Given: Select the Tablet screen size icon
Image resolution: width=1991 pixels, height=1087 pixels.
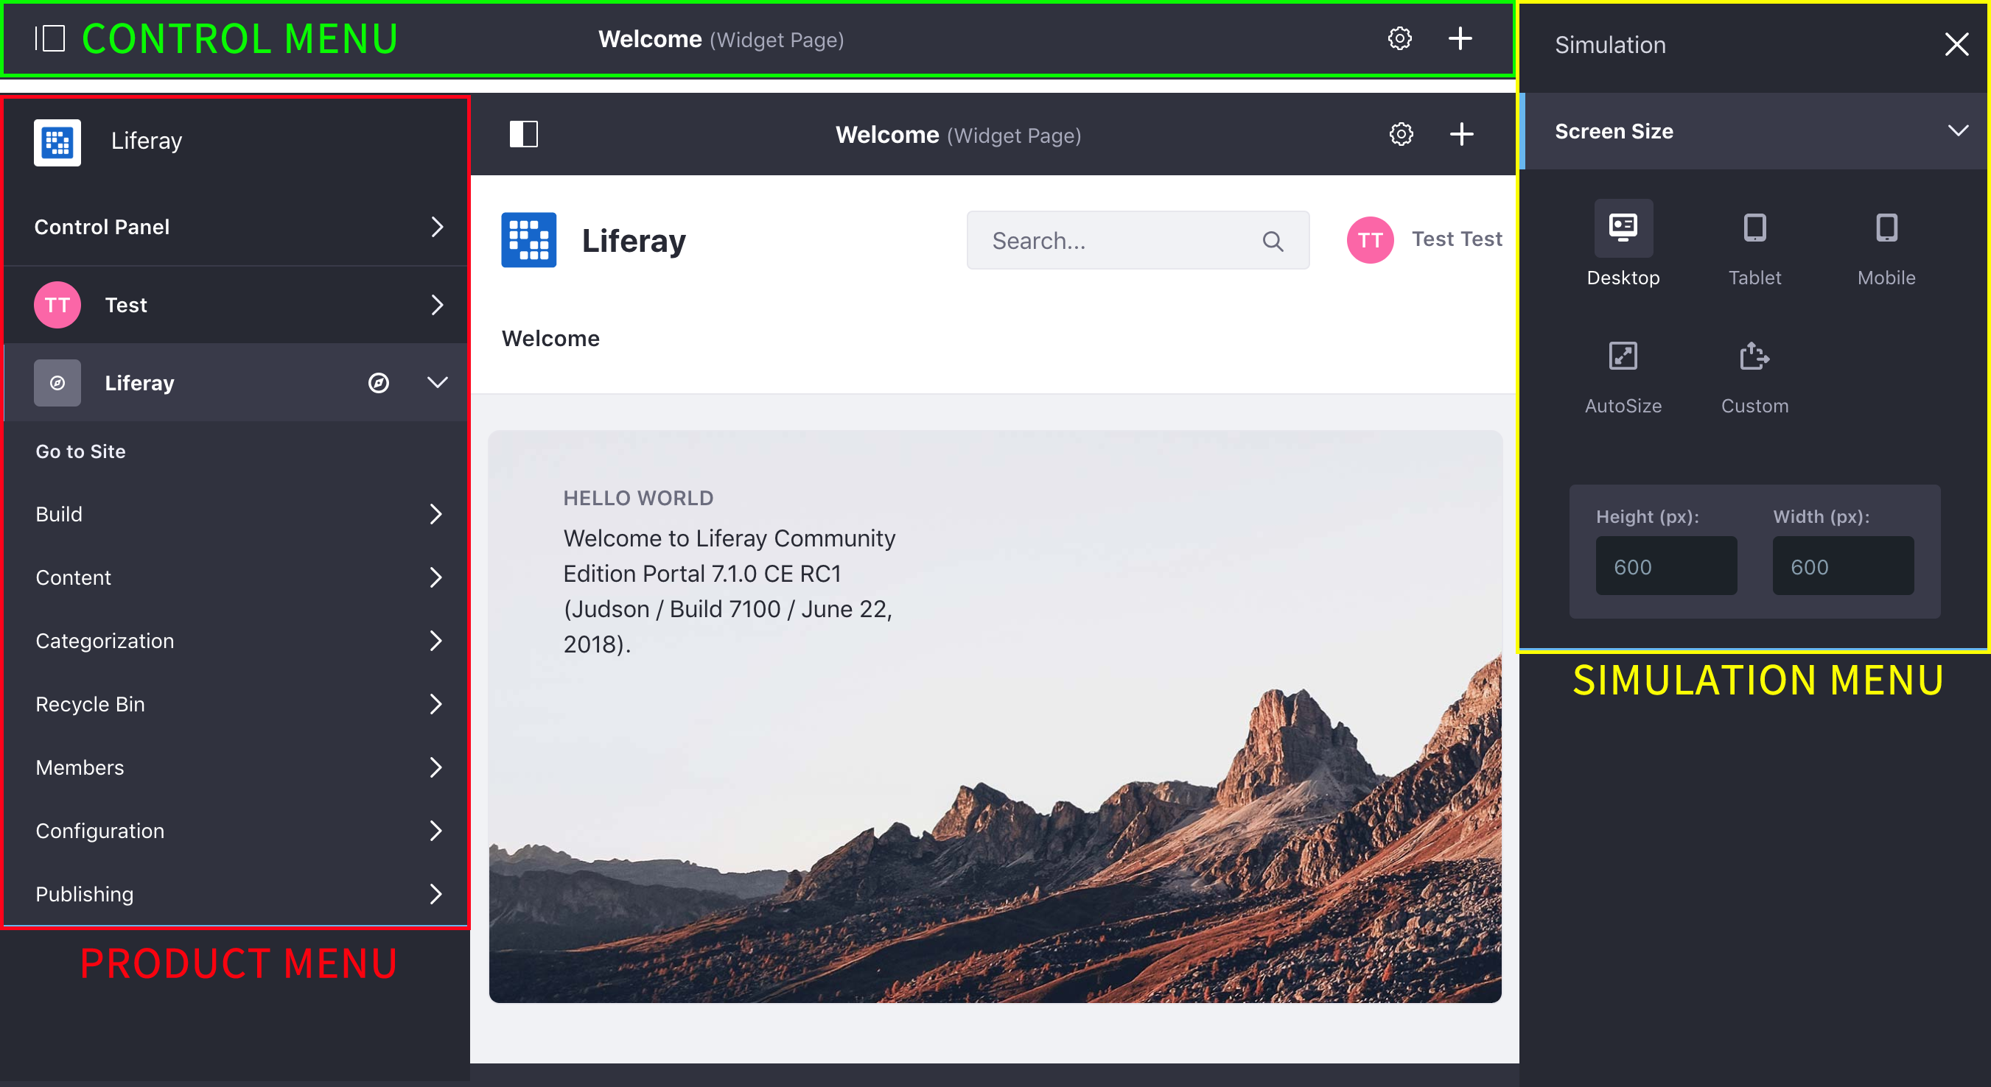Looking at the screenshot, I should [x=1754, y=228].
